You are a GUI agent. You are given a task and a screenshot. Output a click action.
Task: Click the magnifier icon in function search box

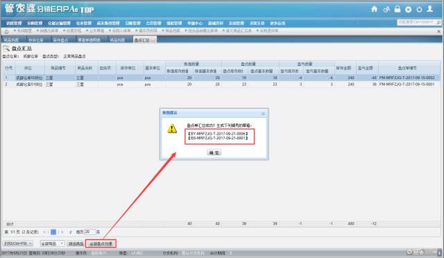(438, 22)
